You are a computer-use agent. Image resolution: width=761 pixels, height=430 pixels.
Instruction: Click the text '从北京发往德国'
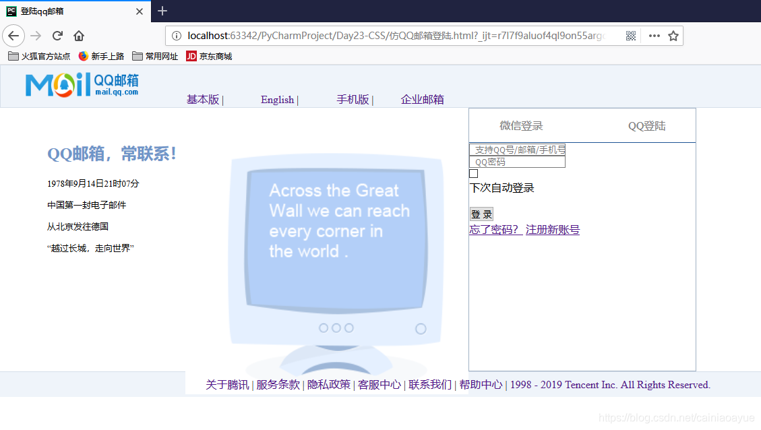(78, 226)
